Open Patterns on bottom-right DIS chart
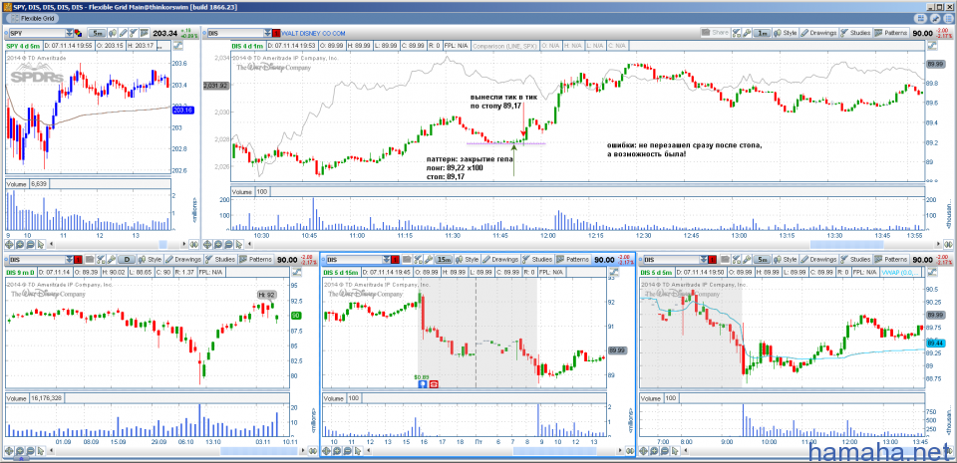The image size is (957, 463). 891,259
